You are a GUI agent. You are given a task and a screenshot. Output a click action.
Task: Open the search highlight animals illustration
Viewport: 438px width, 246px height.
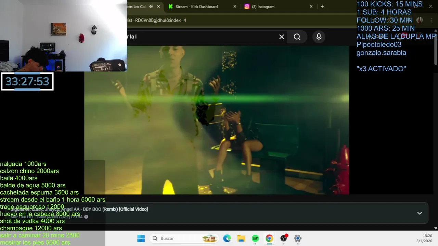pos(209,238)
